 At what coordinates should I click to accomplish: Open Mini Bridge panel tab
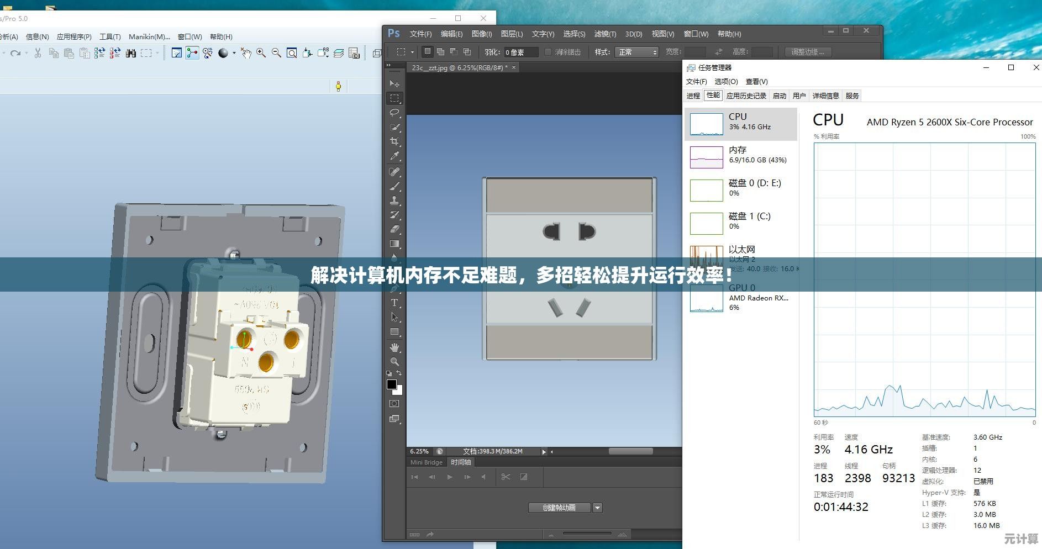(427, 462)
